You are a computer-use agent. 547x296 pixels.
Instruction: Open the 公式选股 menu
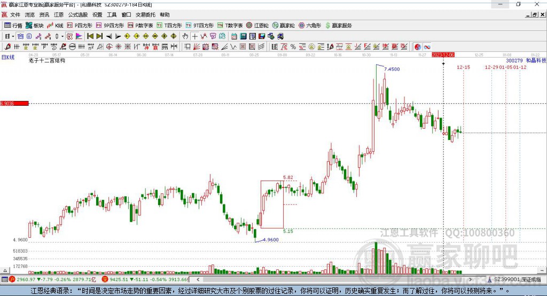[78, 14]
